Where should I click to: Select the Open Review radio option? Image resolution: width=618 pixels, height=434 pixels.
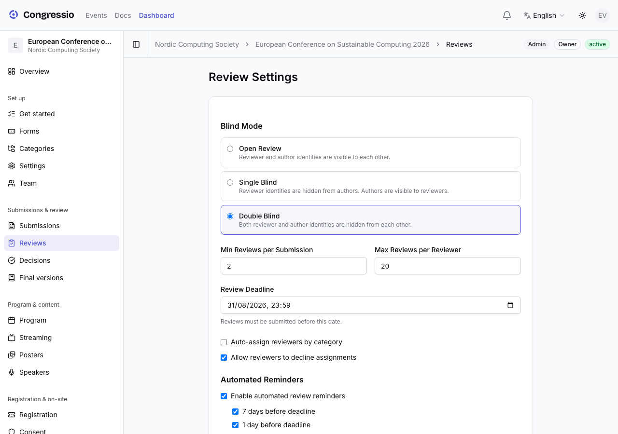[230, 149]
